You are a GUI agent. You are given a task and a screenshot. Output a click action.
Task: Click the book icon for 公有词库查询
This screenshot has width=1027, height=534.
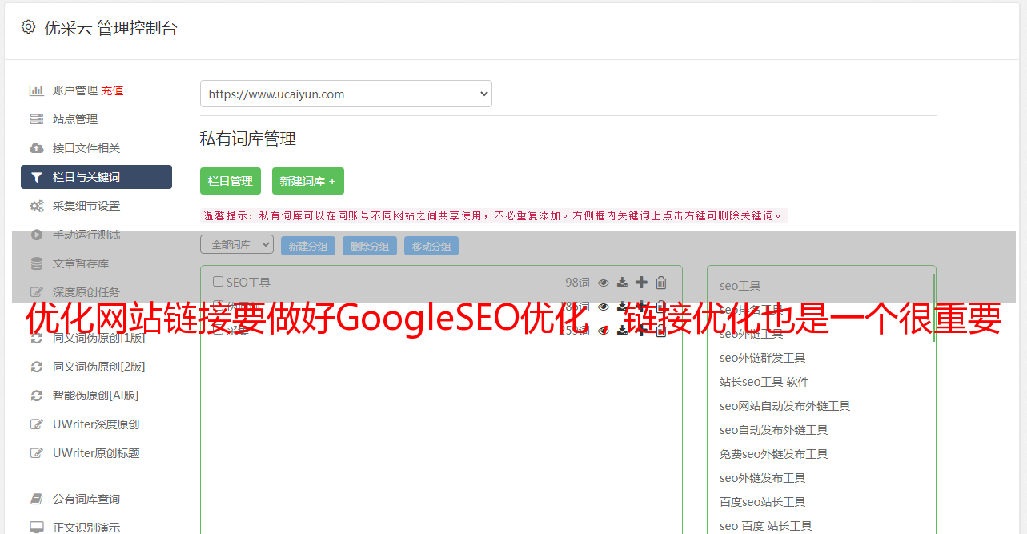[36, 499]
